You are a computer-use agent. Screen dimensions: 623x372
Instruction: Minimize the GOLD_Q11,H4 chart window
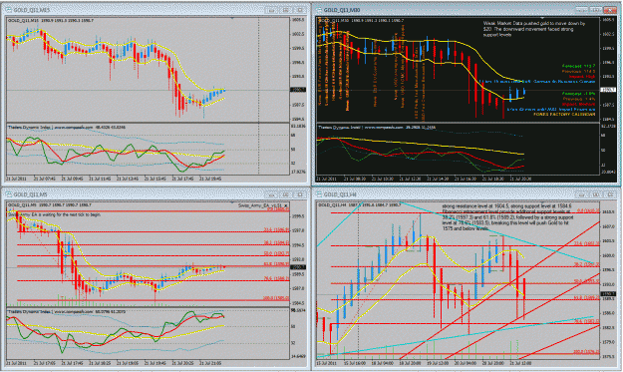click(x=581, y=194)
